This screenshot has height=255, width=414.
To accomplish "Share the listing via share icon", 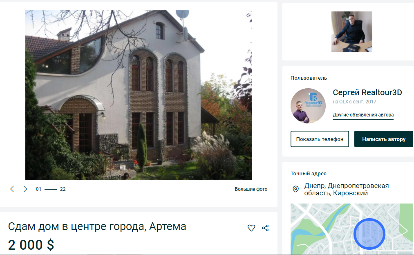I will pos(265,228).
